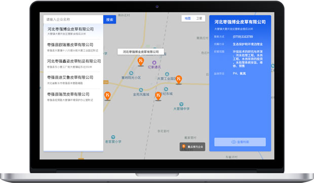Click the 查看档案 button with eye icon
Screen dimensions: 314x183
tap(240, 142)
